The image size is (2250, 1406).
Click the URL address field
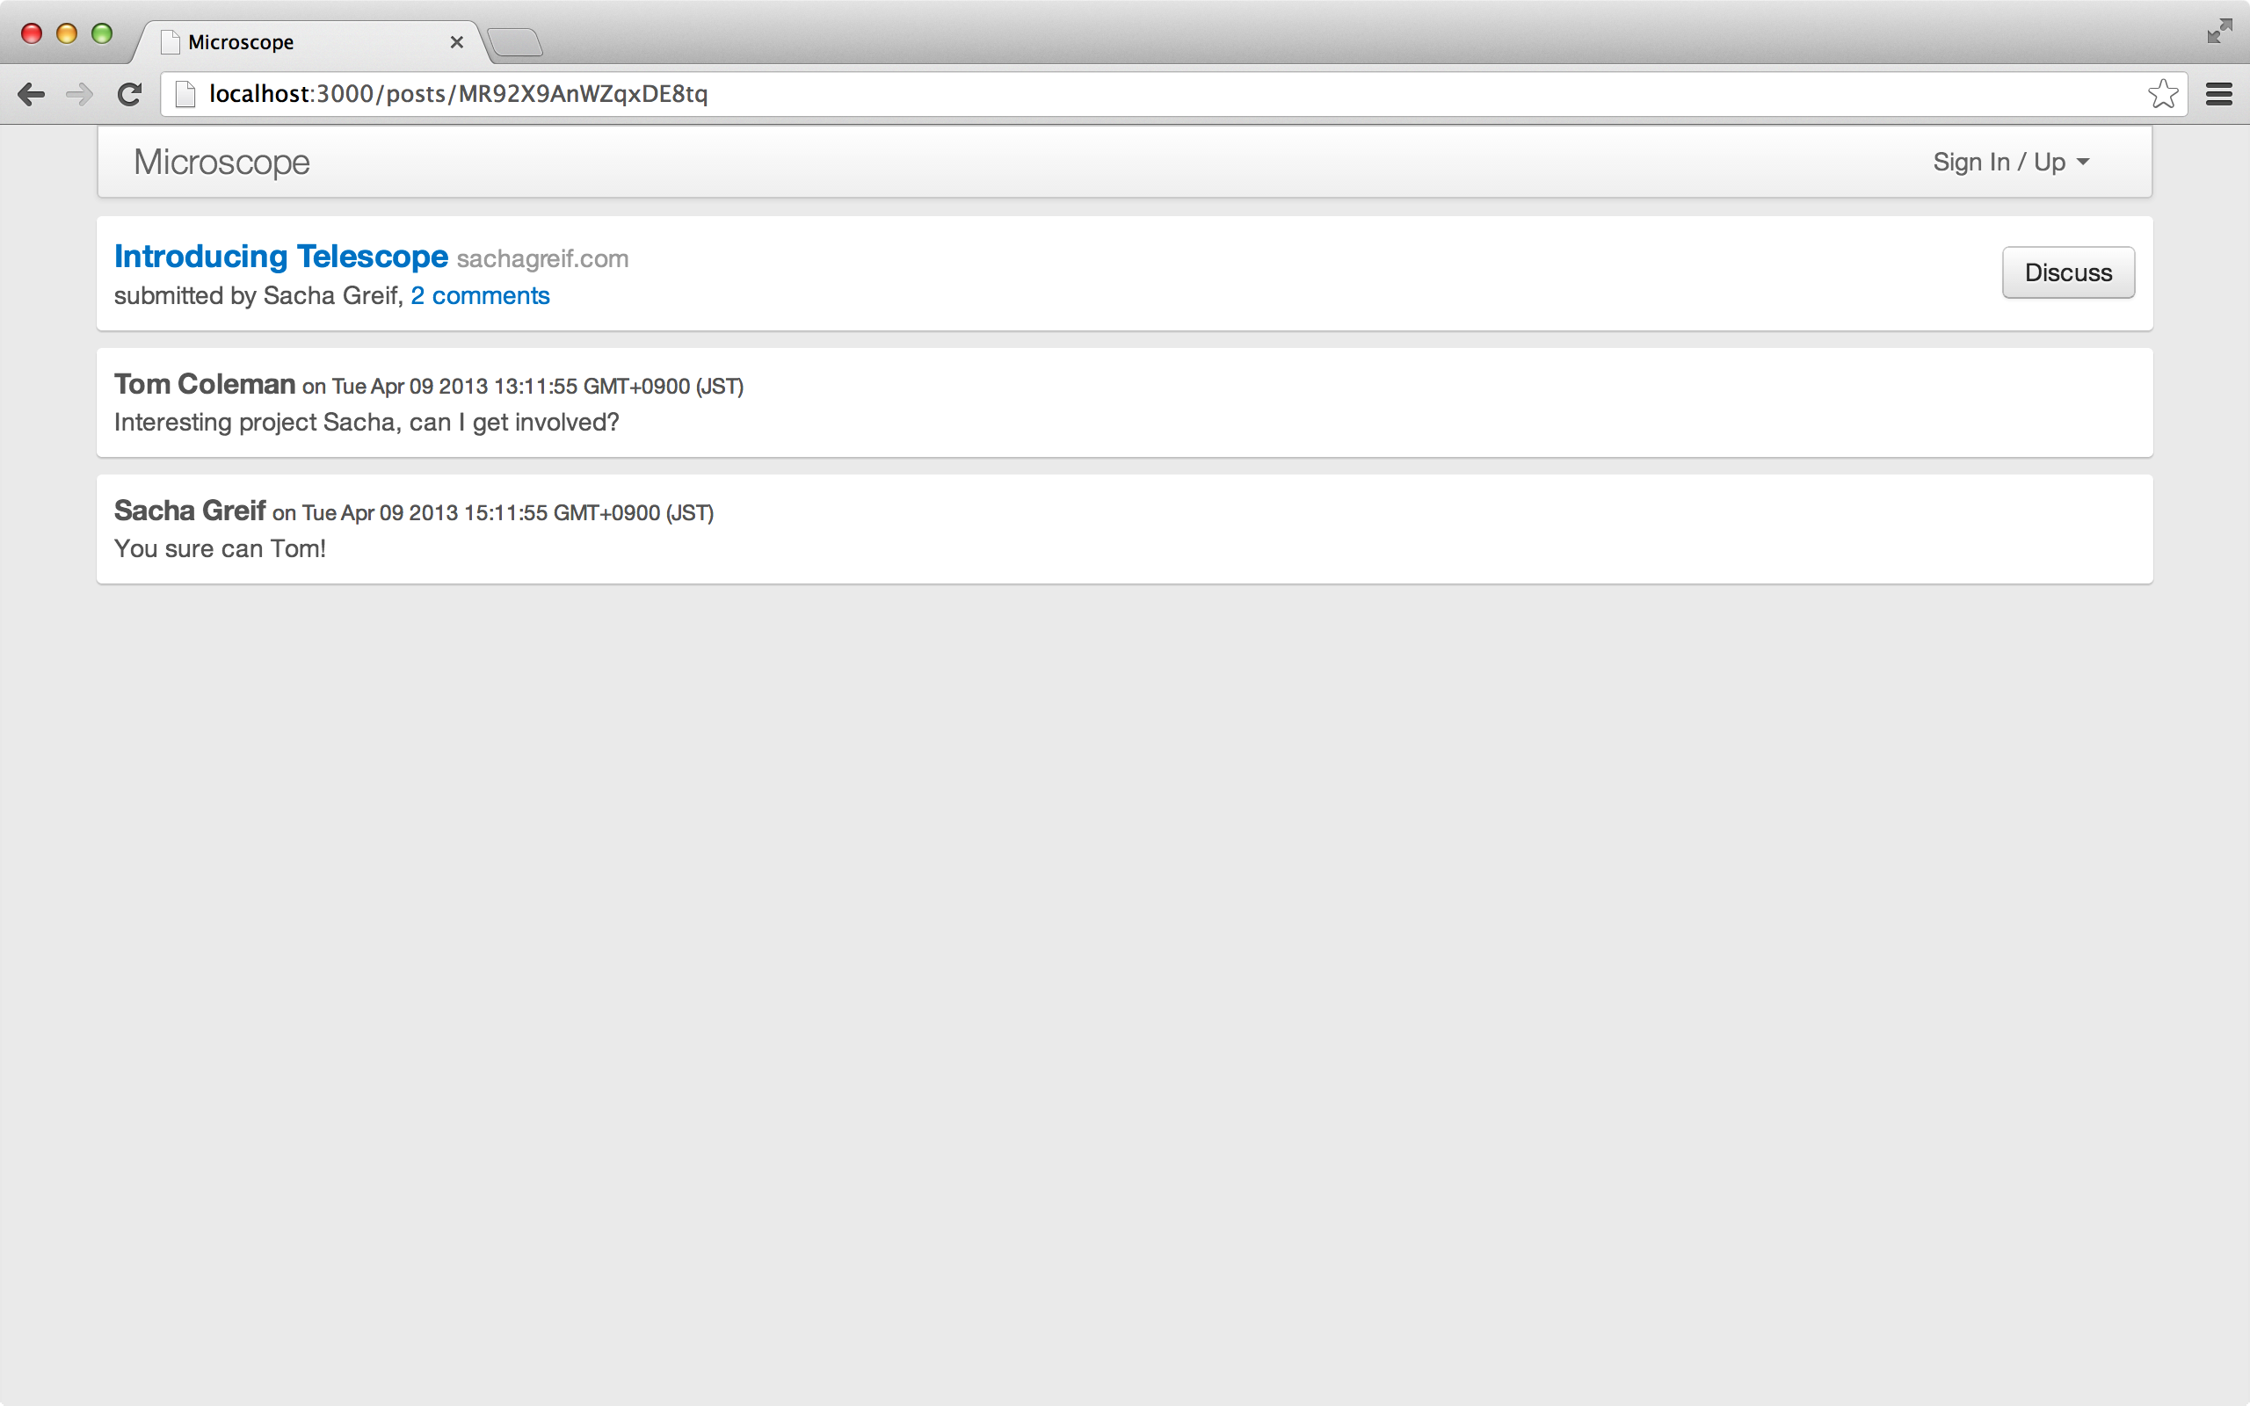point(1115,94)
